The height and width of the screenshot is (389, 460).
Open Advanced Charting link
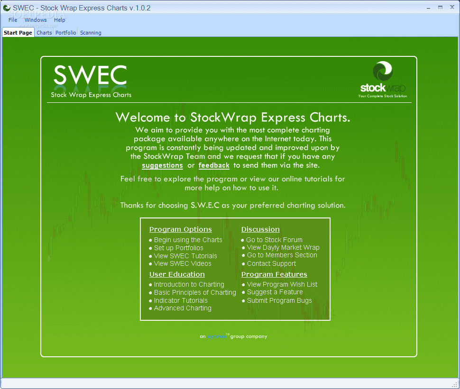(183, 308)
